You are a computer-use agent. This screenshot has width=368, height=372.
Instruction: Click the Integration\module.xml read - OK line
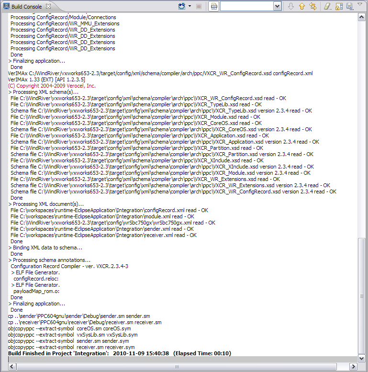pos(102,216)
